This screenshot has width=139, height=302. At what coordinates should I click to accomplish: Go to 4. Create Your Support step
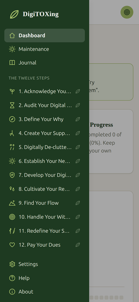pos(44,133)
